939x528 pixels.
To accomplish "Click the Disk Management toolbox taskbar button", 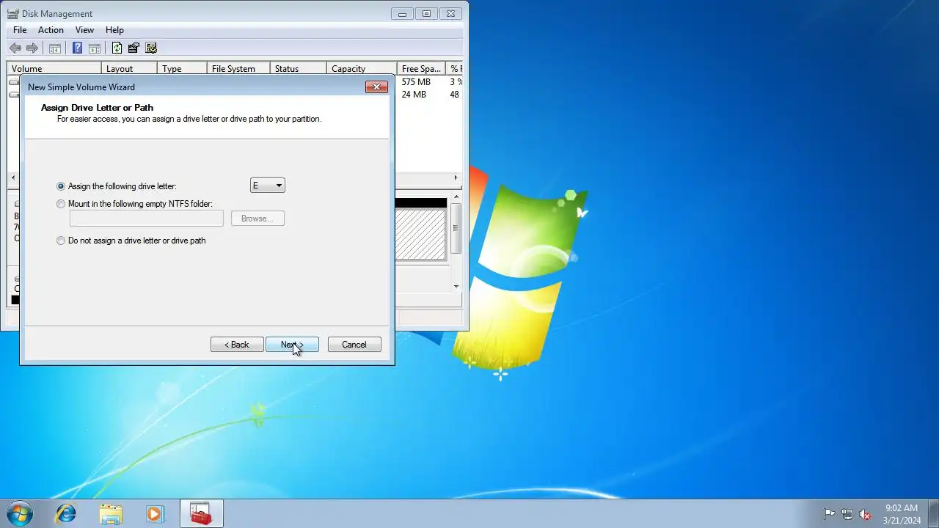I will pyautogui.click(x=201, y=513).
